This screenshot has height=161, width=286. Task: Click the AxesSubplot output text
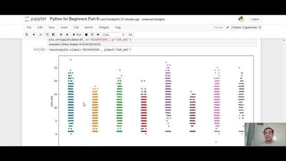90,50
